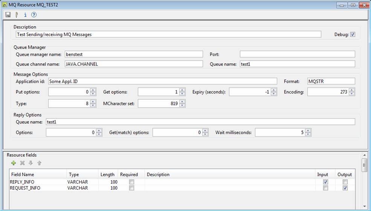Enable Required for REPLY_INFO field
The width and height of the screenshot is (371, 211).
pos(131,182)
